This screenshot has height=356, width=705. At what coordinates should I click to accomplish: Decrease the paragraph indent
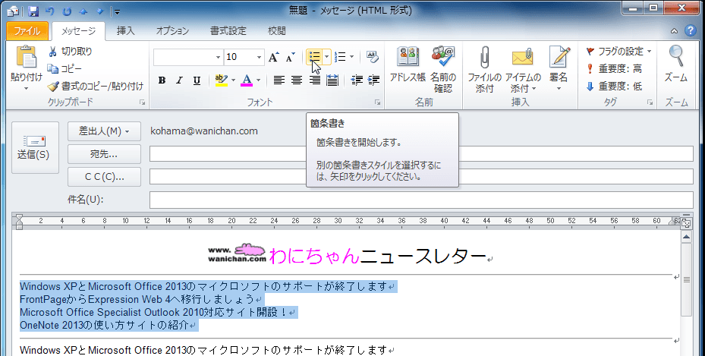pos(357,80)
